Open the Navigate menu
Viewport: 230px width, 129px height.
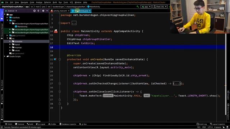24,3
